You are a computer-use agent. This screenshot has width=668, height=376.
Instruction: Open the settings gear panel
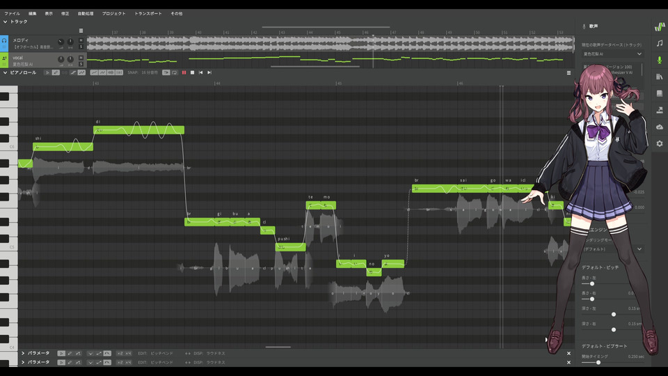660,143
